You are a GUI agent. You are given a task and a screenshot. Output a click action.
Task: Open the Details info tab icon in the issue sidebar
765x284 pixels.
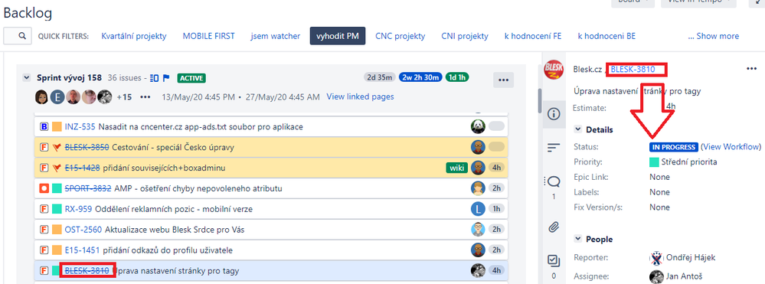tap(554, 114)
